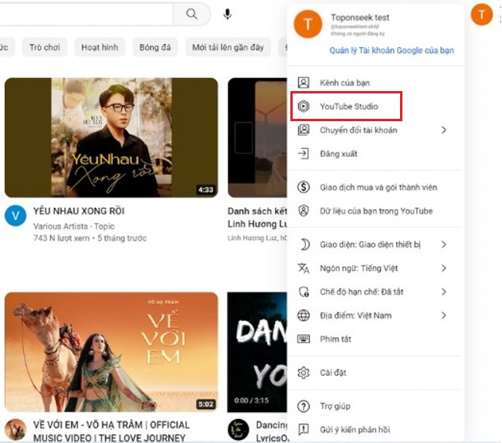Open the Giao dịch mua và gói thành viên entry
The image size is (502, 443).
pyautogui.click(x=378, y=187)
